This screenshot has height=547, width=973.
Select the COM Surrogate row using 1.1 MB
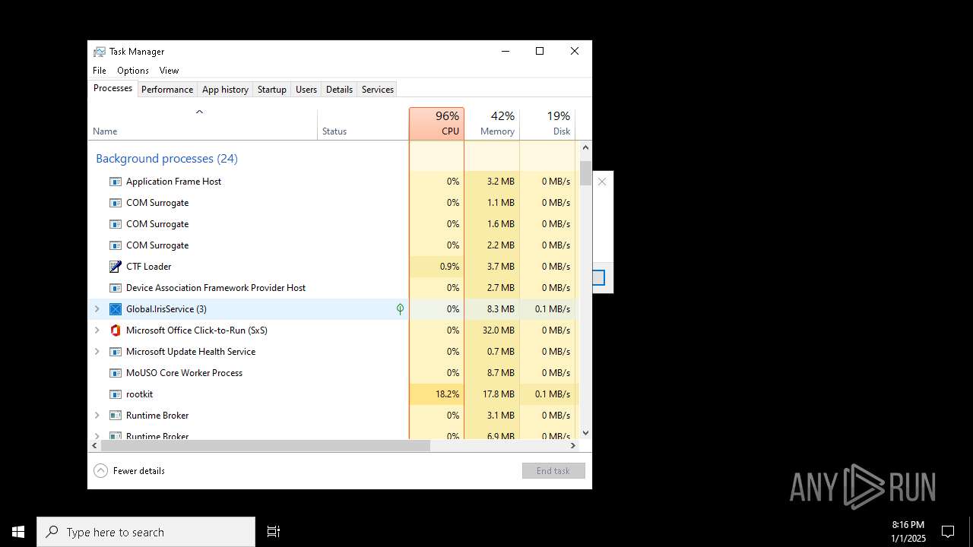coord(334,203)
